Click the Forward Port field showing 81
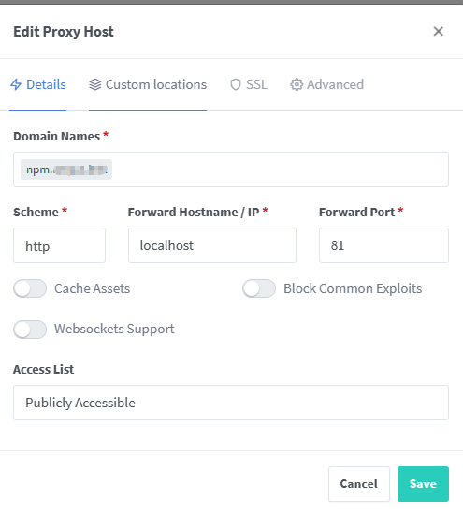Screen dimensions: 463x514 [x=383, y=245]
